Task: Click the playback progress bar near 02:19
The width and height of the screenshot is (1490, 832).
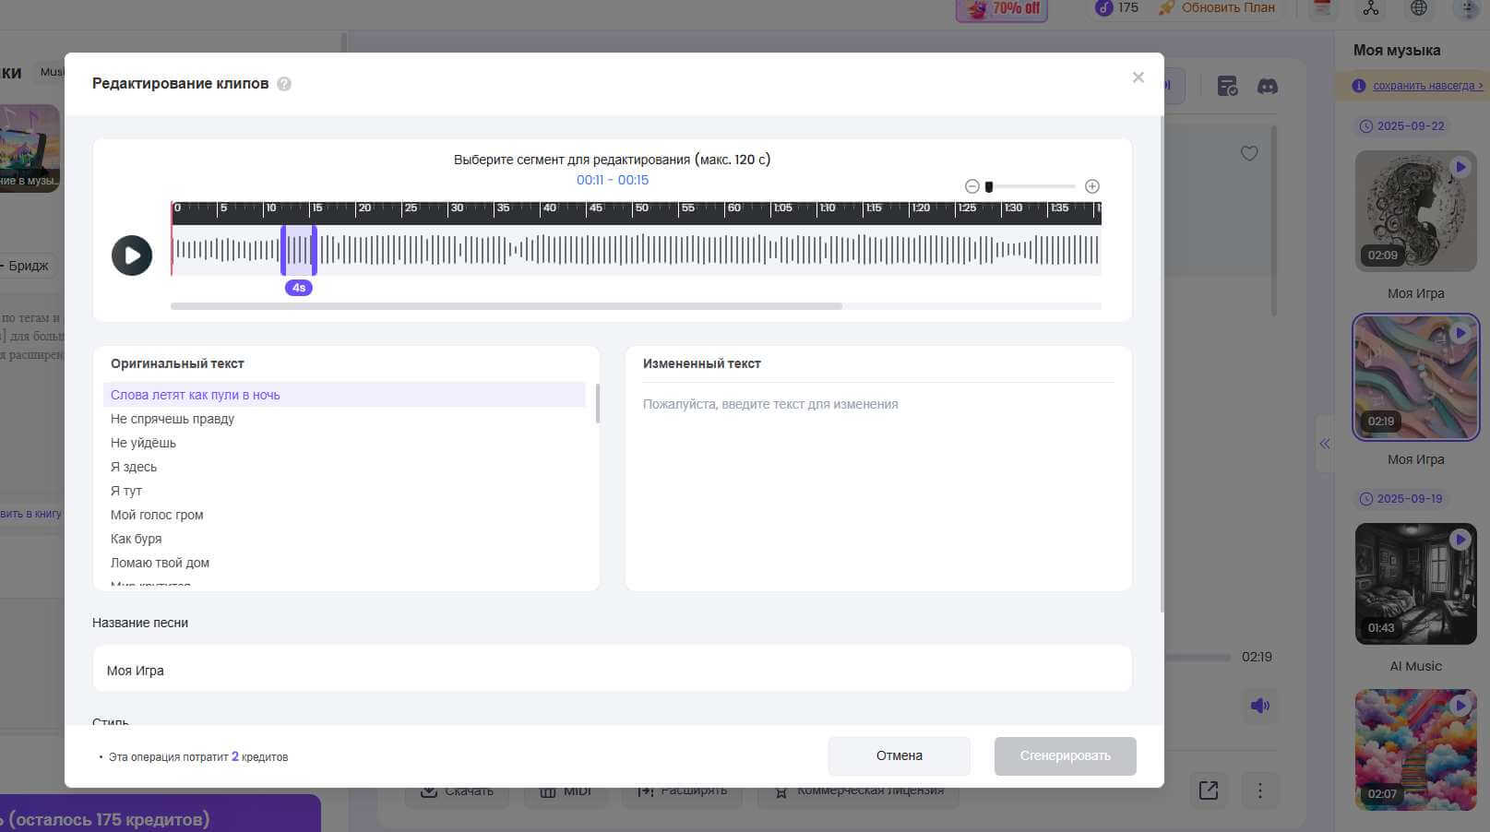Action: [x=1198, y=658]
